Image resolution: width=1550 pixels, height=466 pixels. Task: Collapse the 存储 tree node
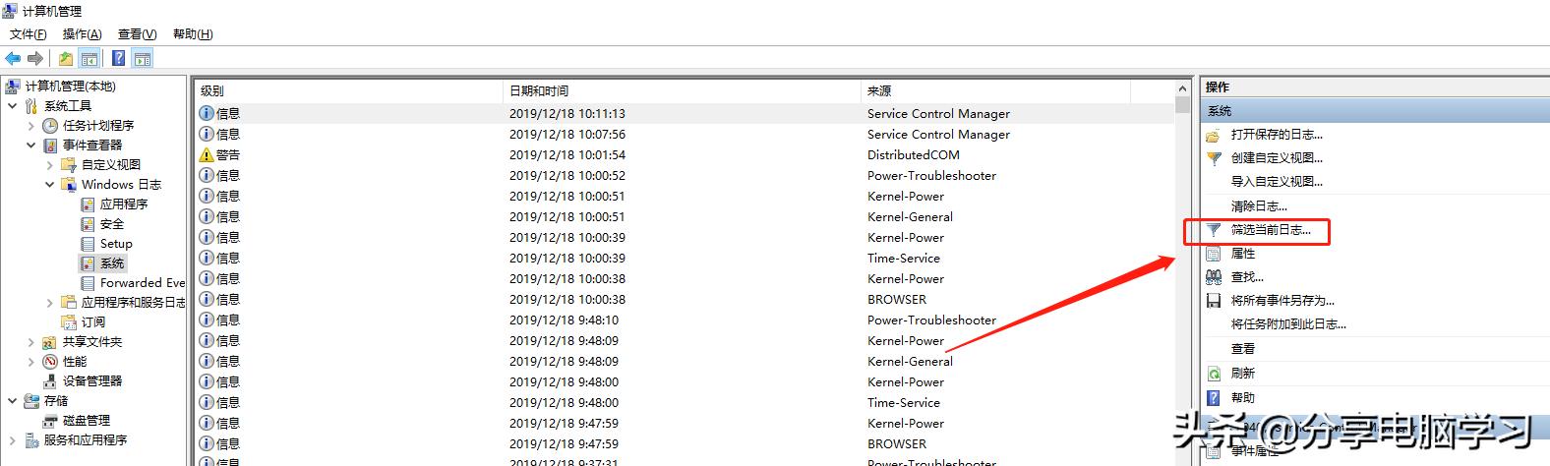pyautogui.click(x=12, y=401)
